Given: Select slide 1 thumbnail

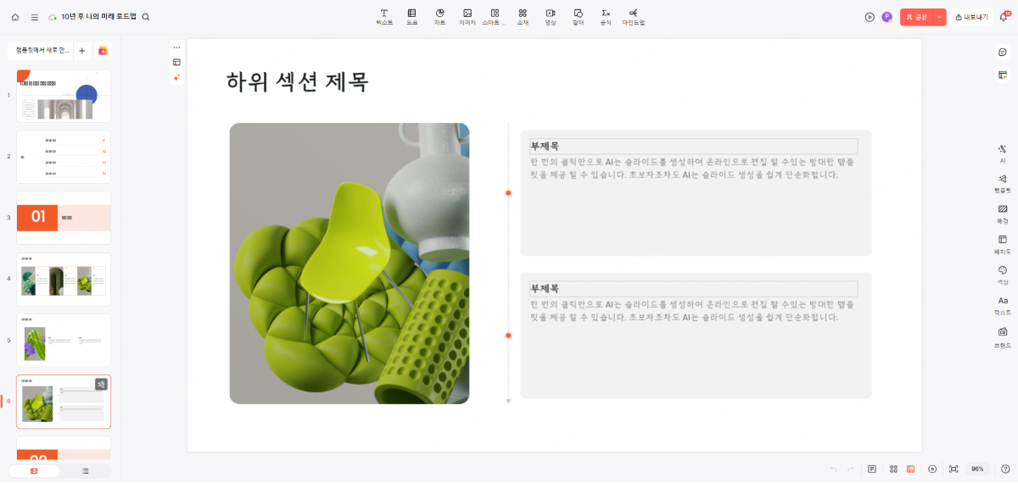Looking at the screenshot, I should (x=64, y=96).
